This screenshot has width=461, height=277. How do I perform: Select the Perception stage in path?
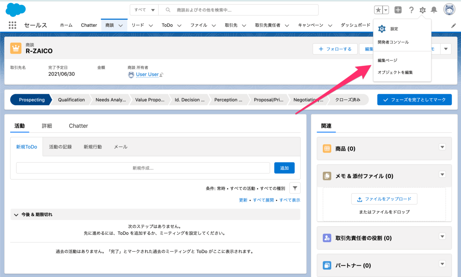pyautogui.click(x=228, y=100)
